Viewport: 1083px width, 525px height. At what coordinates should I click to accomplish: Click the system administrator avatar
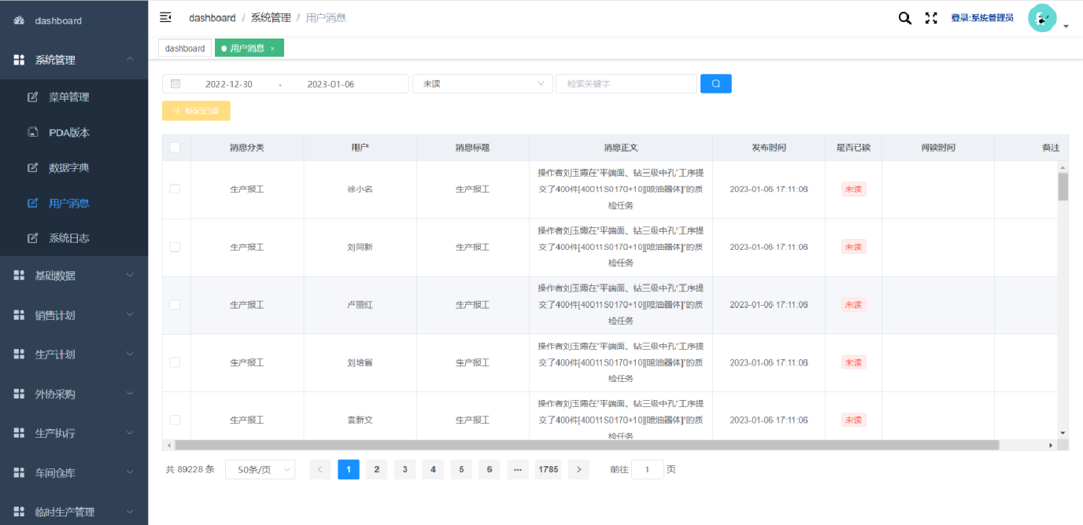click(1041, 17)
